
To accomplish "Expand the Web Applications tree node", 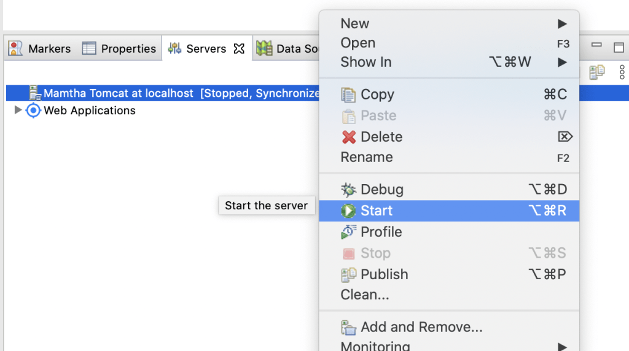I will pyautogui.click(x=18, y=110).
